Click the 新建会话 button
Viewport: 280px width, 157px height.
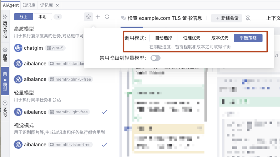[x=226, y=18]
